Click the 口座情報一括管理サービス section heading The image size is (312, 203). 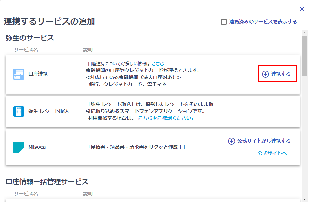pyautogui.click(x=47, y=182)
